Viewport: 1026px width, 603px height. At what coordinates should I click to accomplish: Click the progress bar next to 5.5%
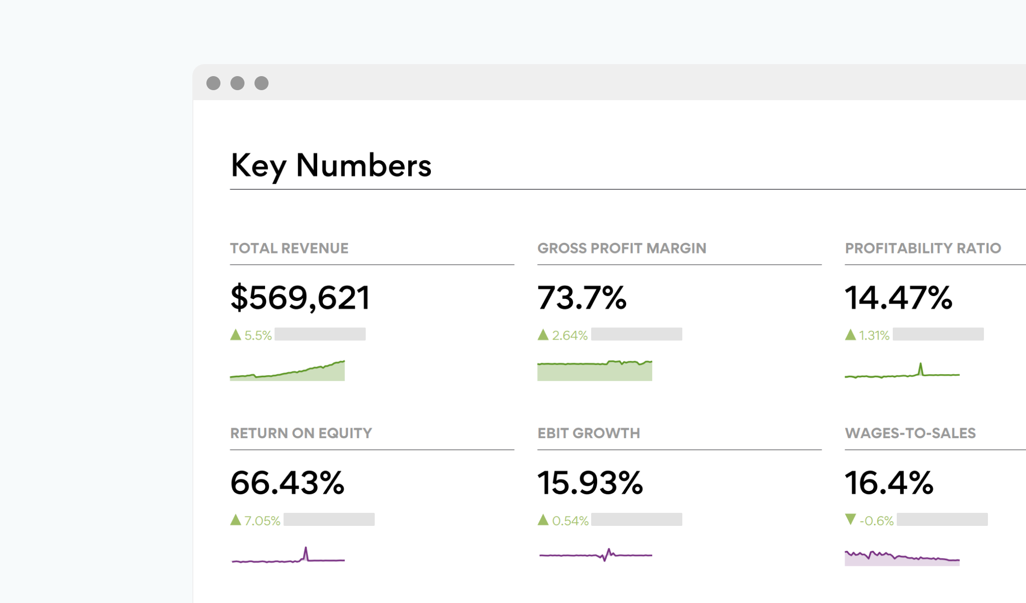(x=321, y=334)
